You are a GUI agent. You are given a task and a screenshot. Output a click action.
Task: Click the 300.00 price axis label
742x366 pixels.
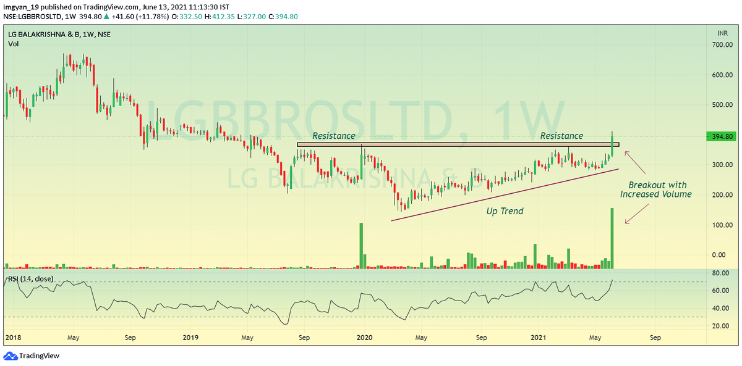click(x=722, y=165)
